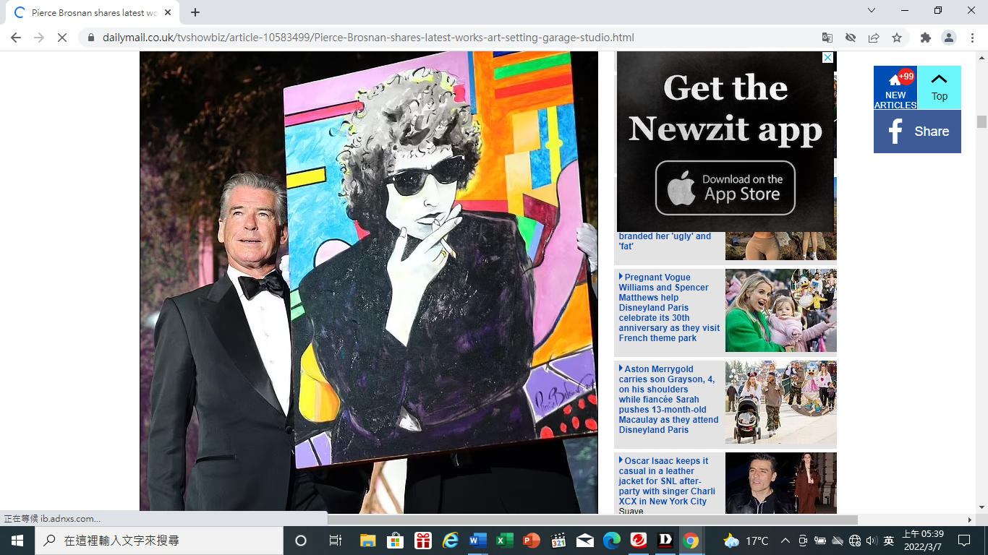Click the Pierce Brosnan painting photo
Viewport: 988px width, 555px height.
tap(369, 283)
